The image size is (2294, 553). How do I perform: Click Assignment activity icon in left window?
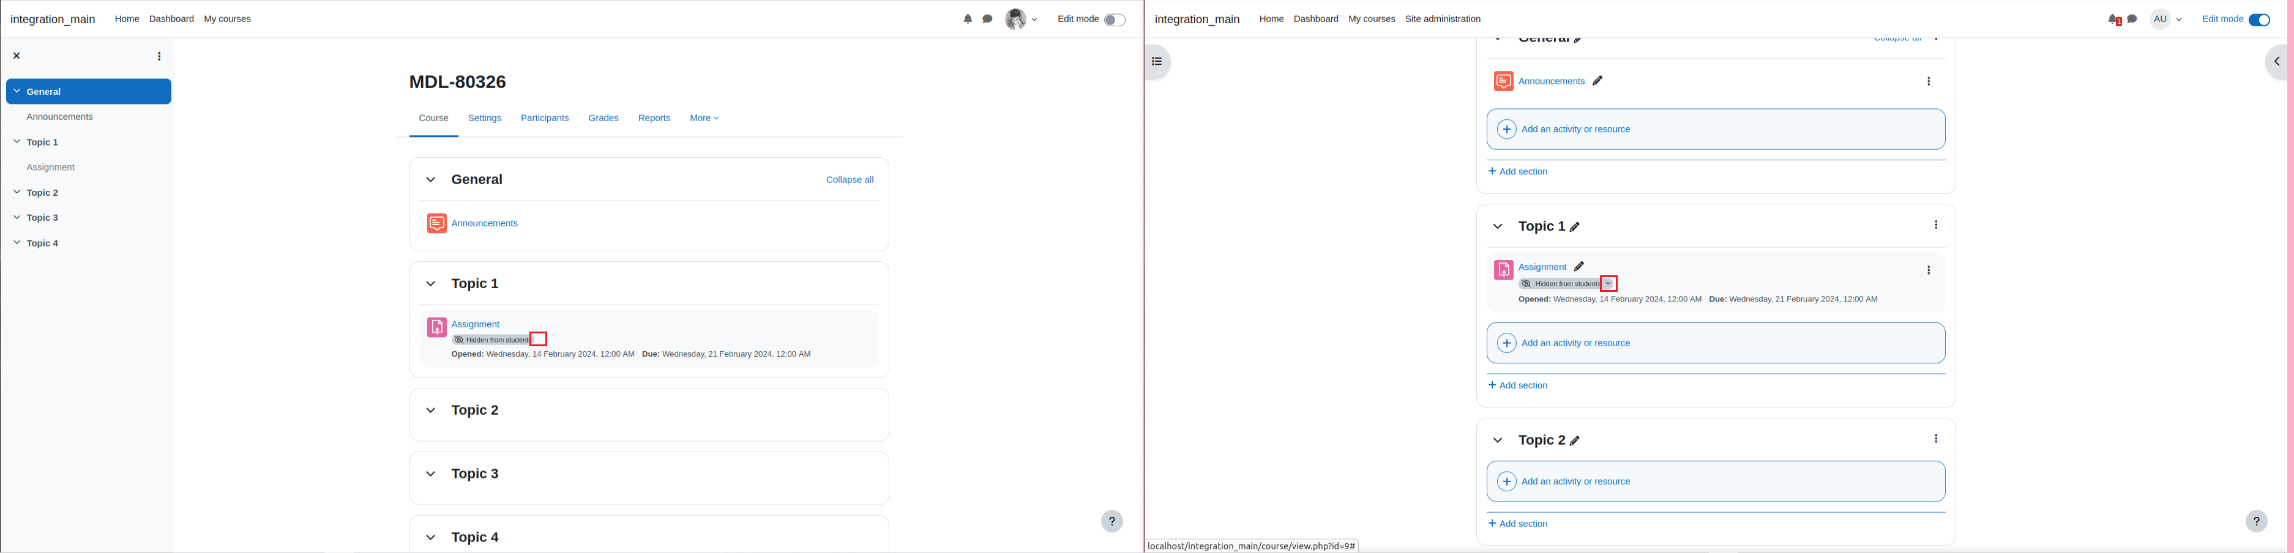(436, 328)
